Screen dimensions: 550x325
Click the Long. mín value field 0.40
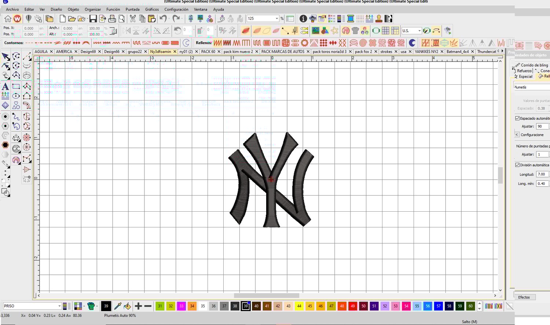point(542,183)
